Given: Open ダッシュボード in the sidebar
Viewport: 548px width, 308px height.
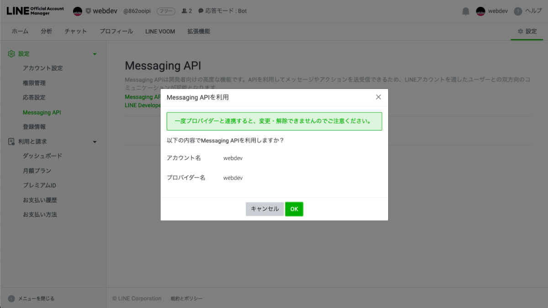Looking at the screenshot, I should point(42,156).
